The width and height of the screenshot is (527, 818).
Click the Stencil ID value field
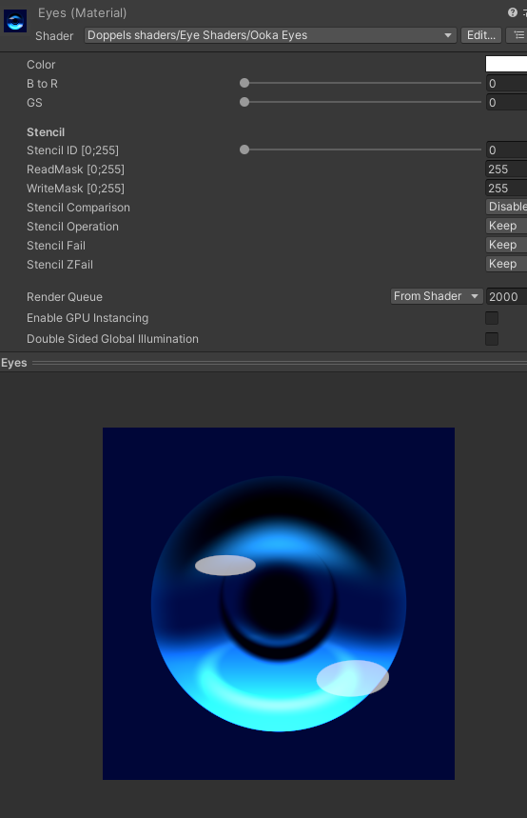pyautogui.click(x=506, y=150)
